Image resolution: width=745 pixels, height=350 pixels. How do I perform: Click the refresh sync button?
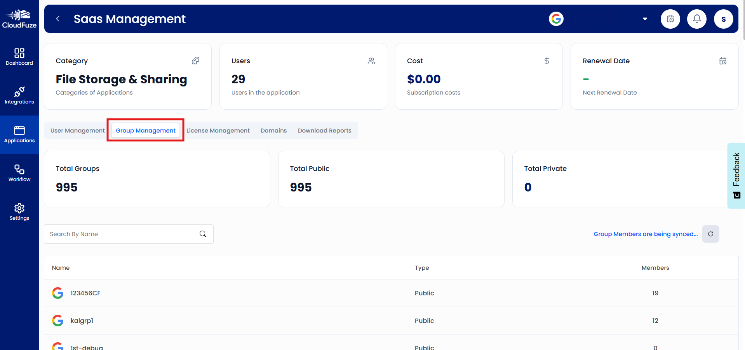click(710, 234)
